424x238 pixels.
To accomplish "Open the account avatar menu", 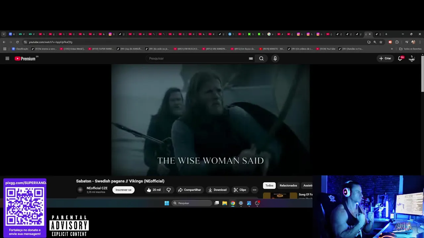I will [412, 59].
